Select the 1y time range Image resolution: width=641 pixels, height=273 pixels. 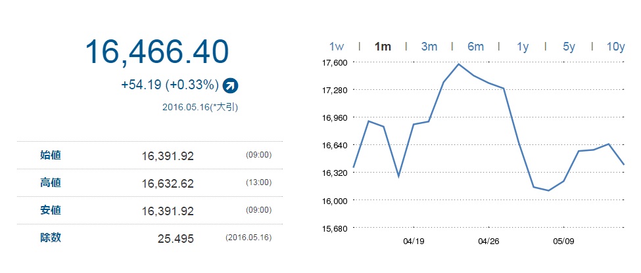[523, 47]
